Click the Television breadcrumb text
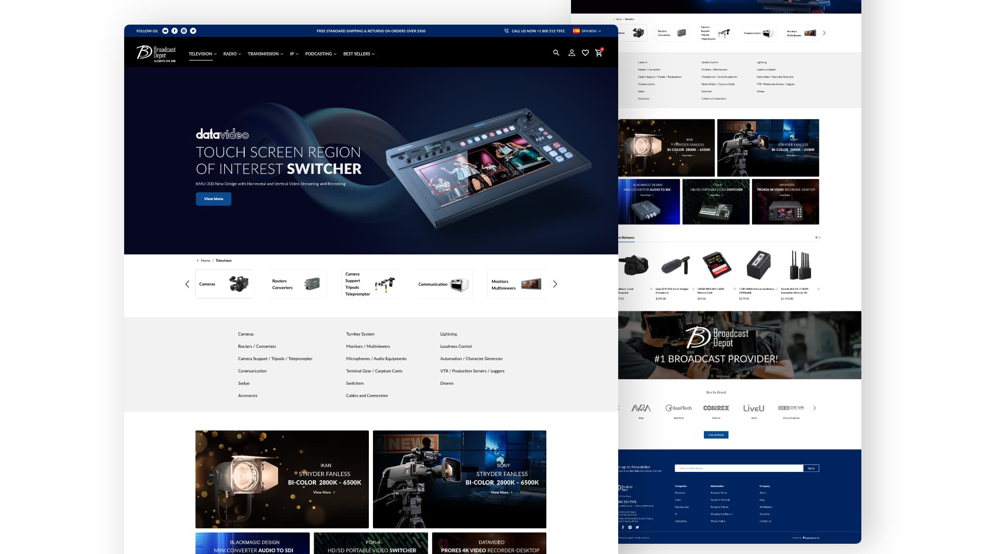 point(224,261)
